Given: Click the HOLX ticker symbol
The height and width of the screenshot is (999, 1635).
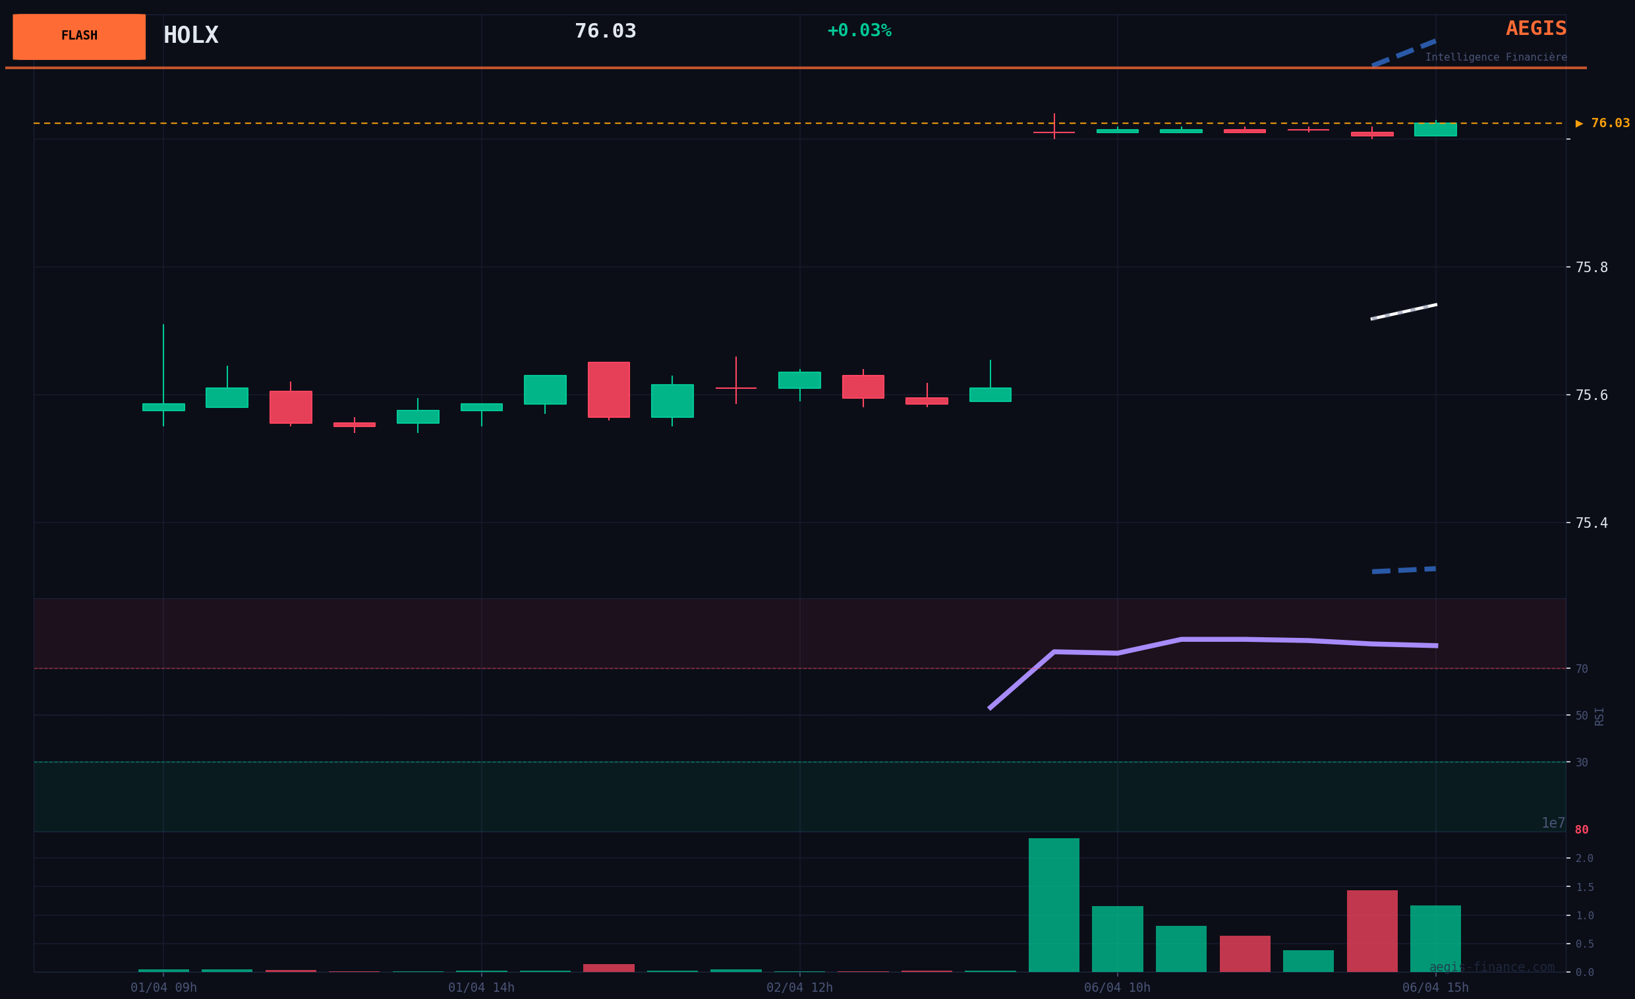Looking at the screenshot, I should coord(190,35).
